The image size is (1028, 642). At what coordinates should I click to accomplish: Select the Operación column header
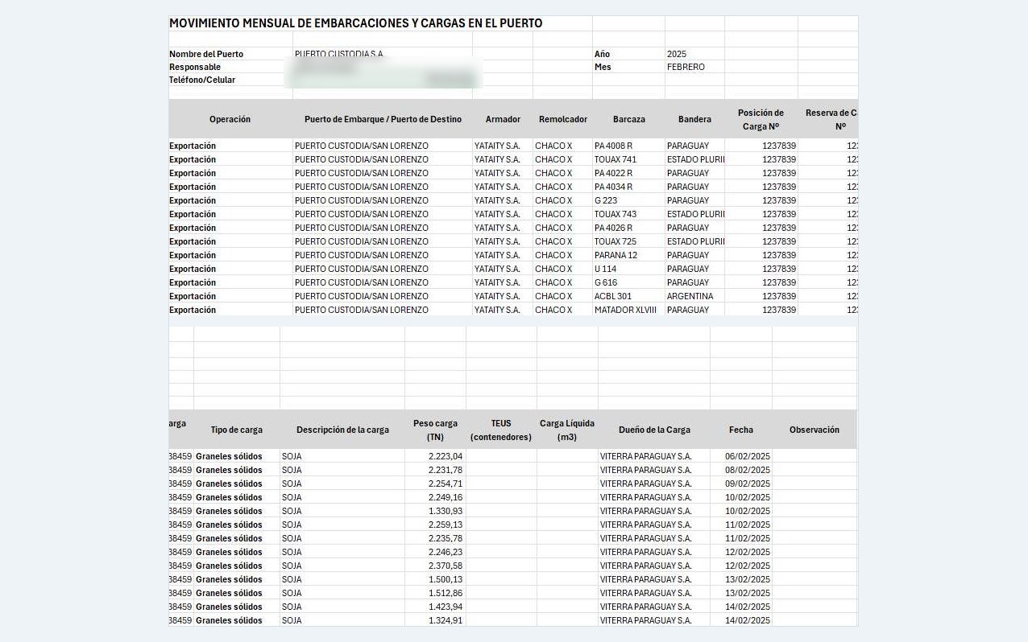click(x=230, y=119)
